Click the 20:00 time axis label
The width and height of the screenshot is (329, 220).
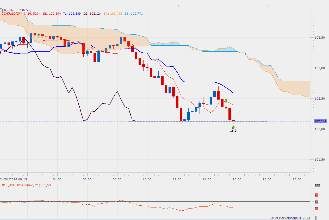click(297, 179)
